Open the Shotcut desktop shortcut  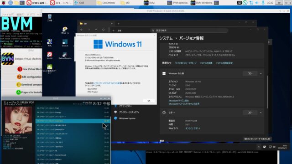65,43
